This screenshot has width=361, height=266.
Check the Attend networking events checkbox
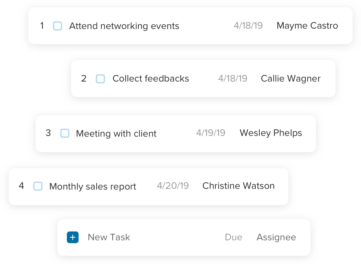57,26
